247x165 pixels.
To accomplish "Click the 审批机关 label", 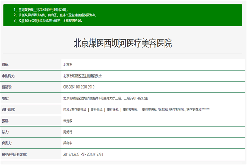I will click(9, 76).
